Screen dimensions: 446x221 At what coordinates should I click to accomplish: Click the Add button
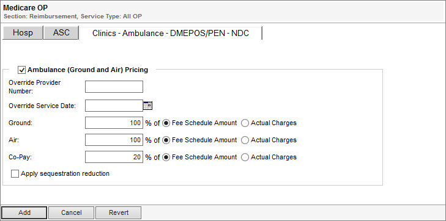click(24, 212)
